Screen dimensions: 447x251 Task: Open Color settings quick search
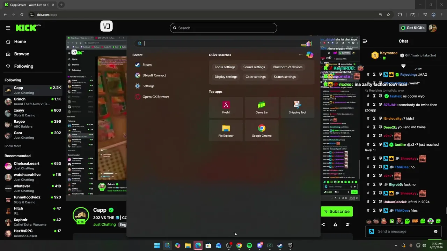pos(256,77)
